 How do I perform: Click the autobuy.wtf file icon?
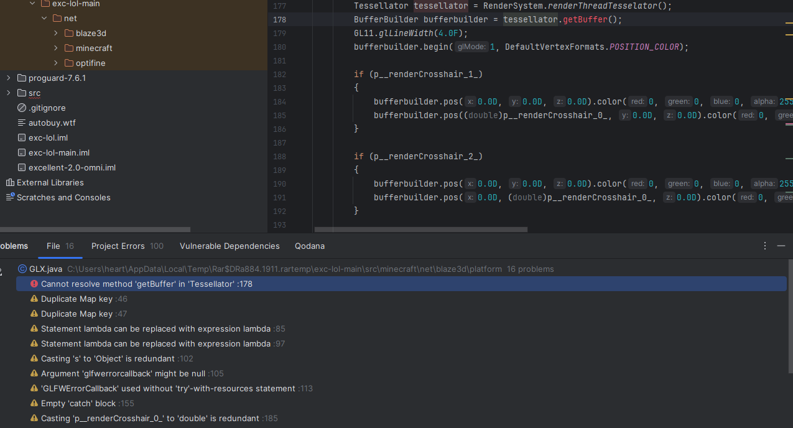click(22, 123)
